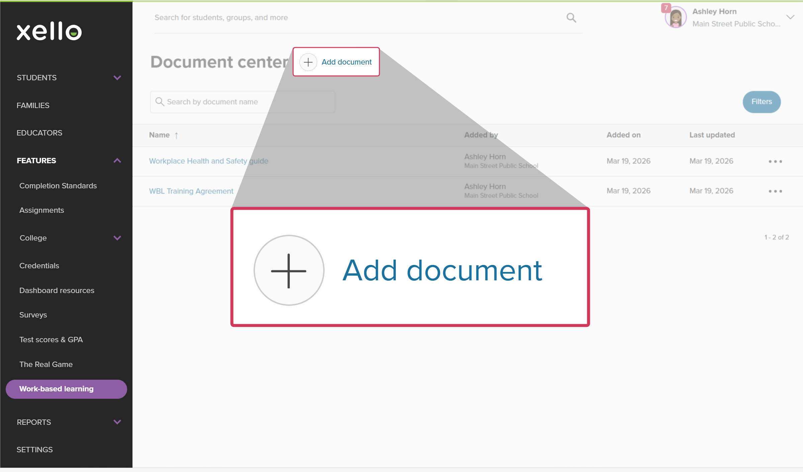Click the Filters button
Image resolution: width=803 pixels, height=472 pixels.
point(762,102)
